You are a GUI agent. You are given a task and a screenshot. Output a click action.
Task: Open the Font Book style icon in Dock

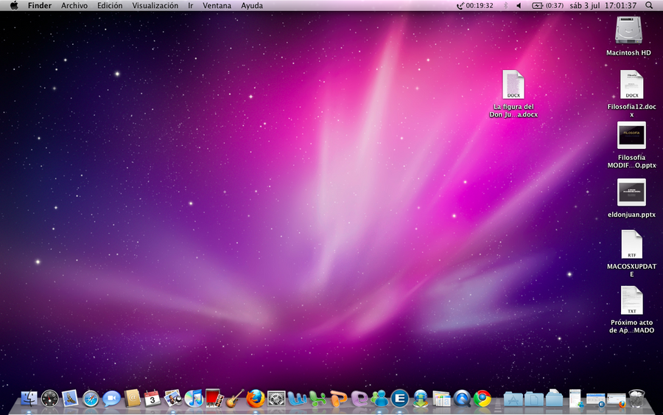441,399
